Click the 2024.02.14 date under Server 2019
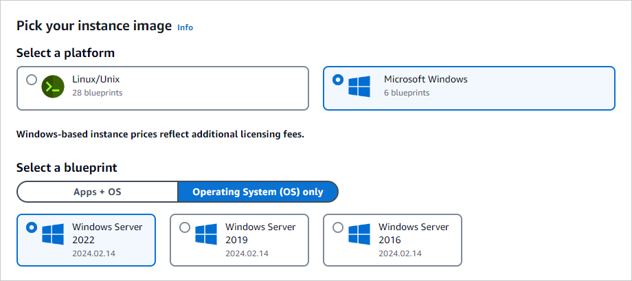 247,254
